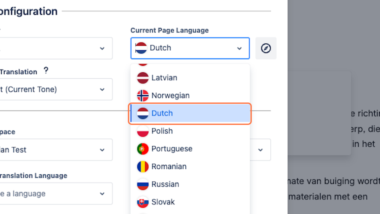Click the Romanian flag icon
The height and width of the screenshot is (214, 380).
[143, 167]
